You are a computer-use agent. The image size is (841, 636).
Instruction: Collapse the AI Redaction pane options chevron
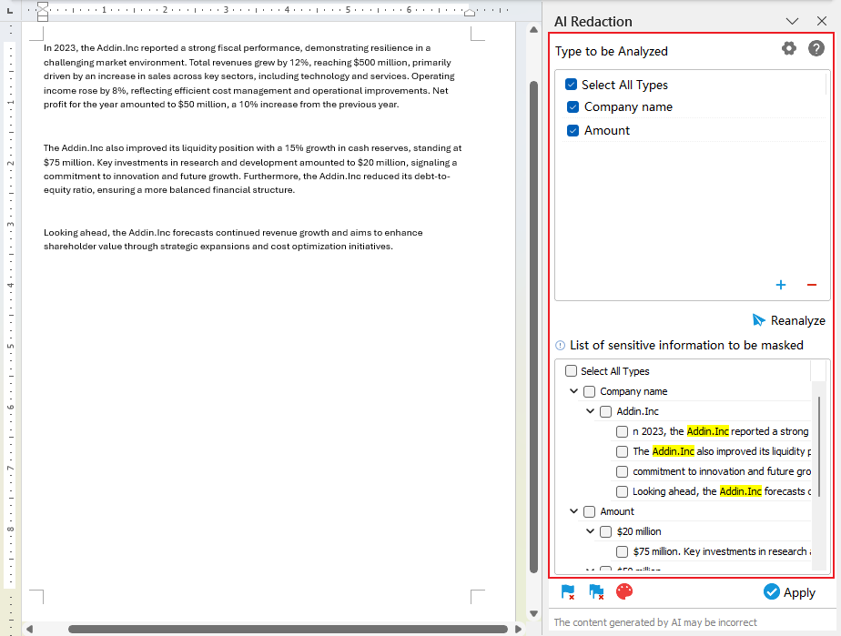tap(792, 22)
